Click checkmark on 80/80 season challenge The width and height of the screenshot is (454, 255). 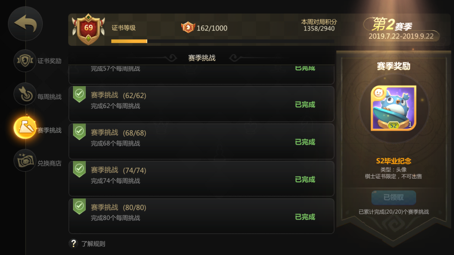[79, 206]
